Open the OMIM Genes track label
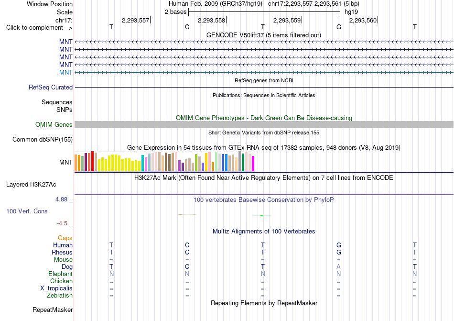Viewport: 454px width, 321px height. (x=54, y=124)
